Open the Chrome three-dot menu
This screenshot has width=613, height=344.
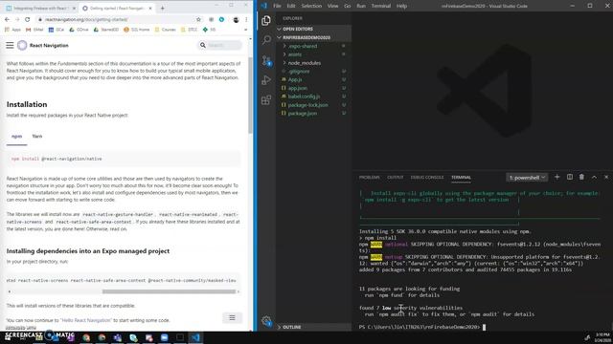coord(246,19)
